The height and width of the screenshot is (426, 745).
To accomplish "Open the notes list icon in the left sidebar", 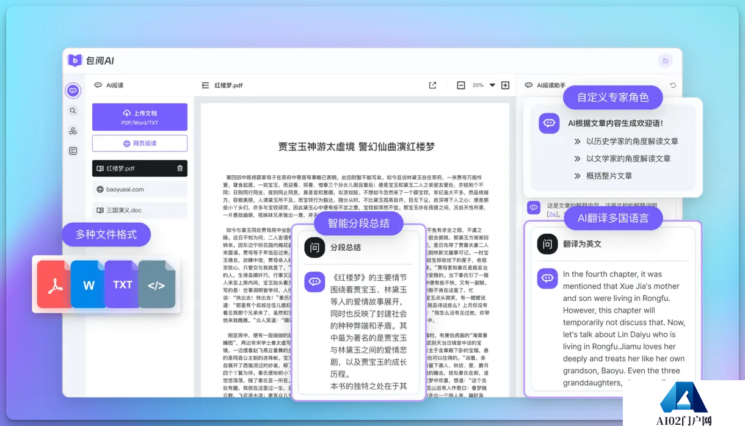I will coord(73,151).
